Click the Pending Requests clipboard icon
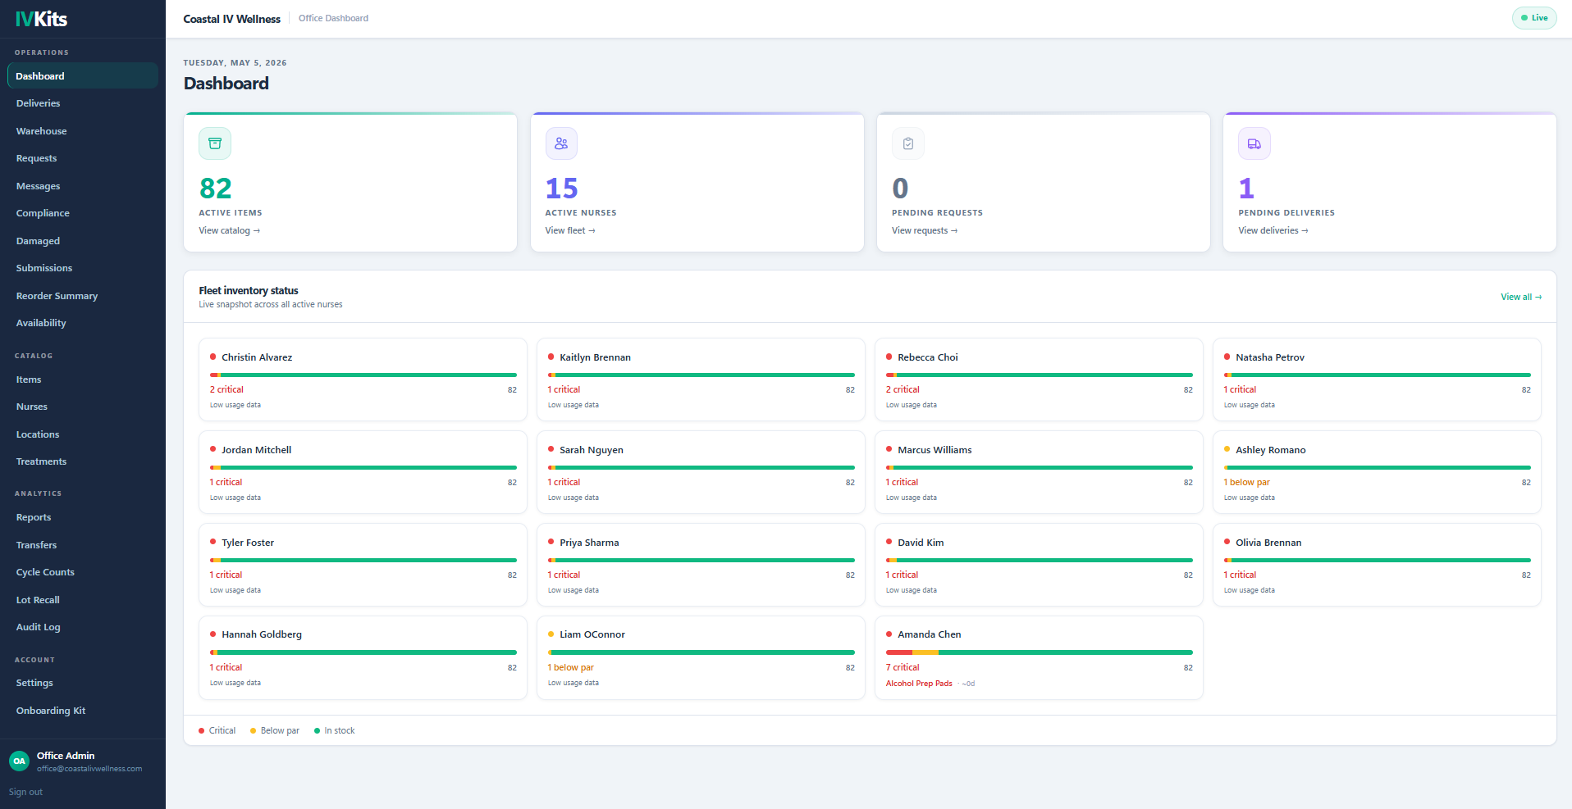This screenshot has width=1572, height=809. (x=908, y=143)
